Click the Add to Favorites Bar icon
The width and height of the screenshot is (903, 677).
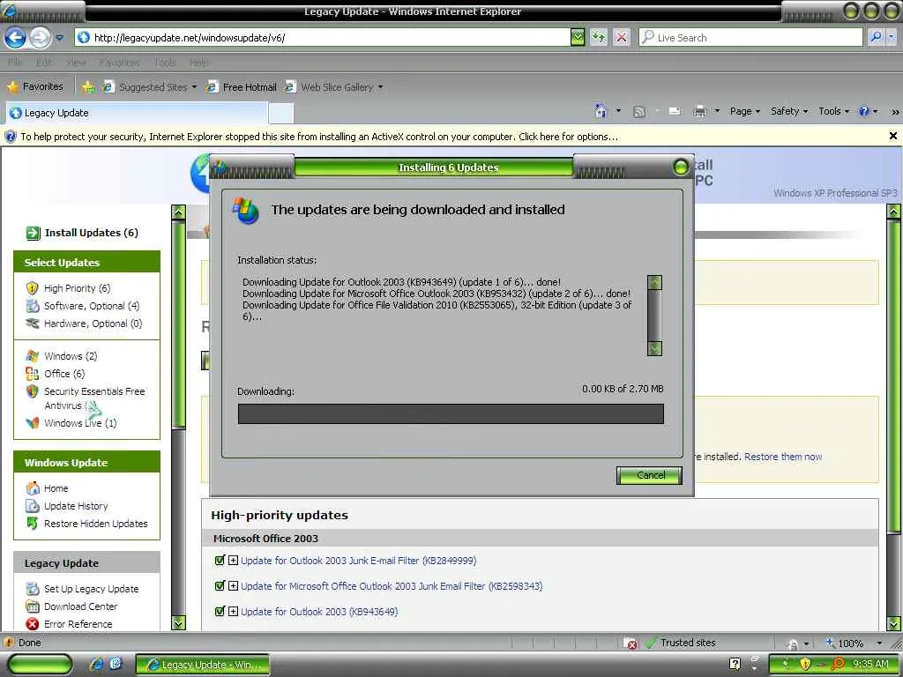[x=88, y=87]
